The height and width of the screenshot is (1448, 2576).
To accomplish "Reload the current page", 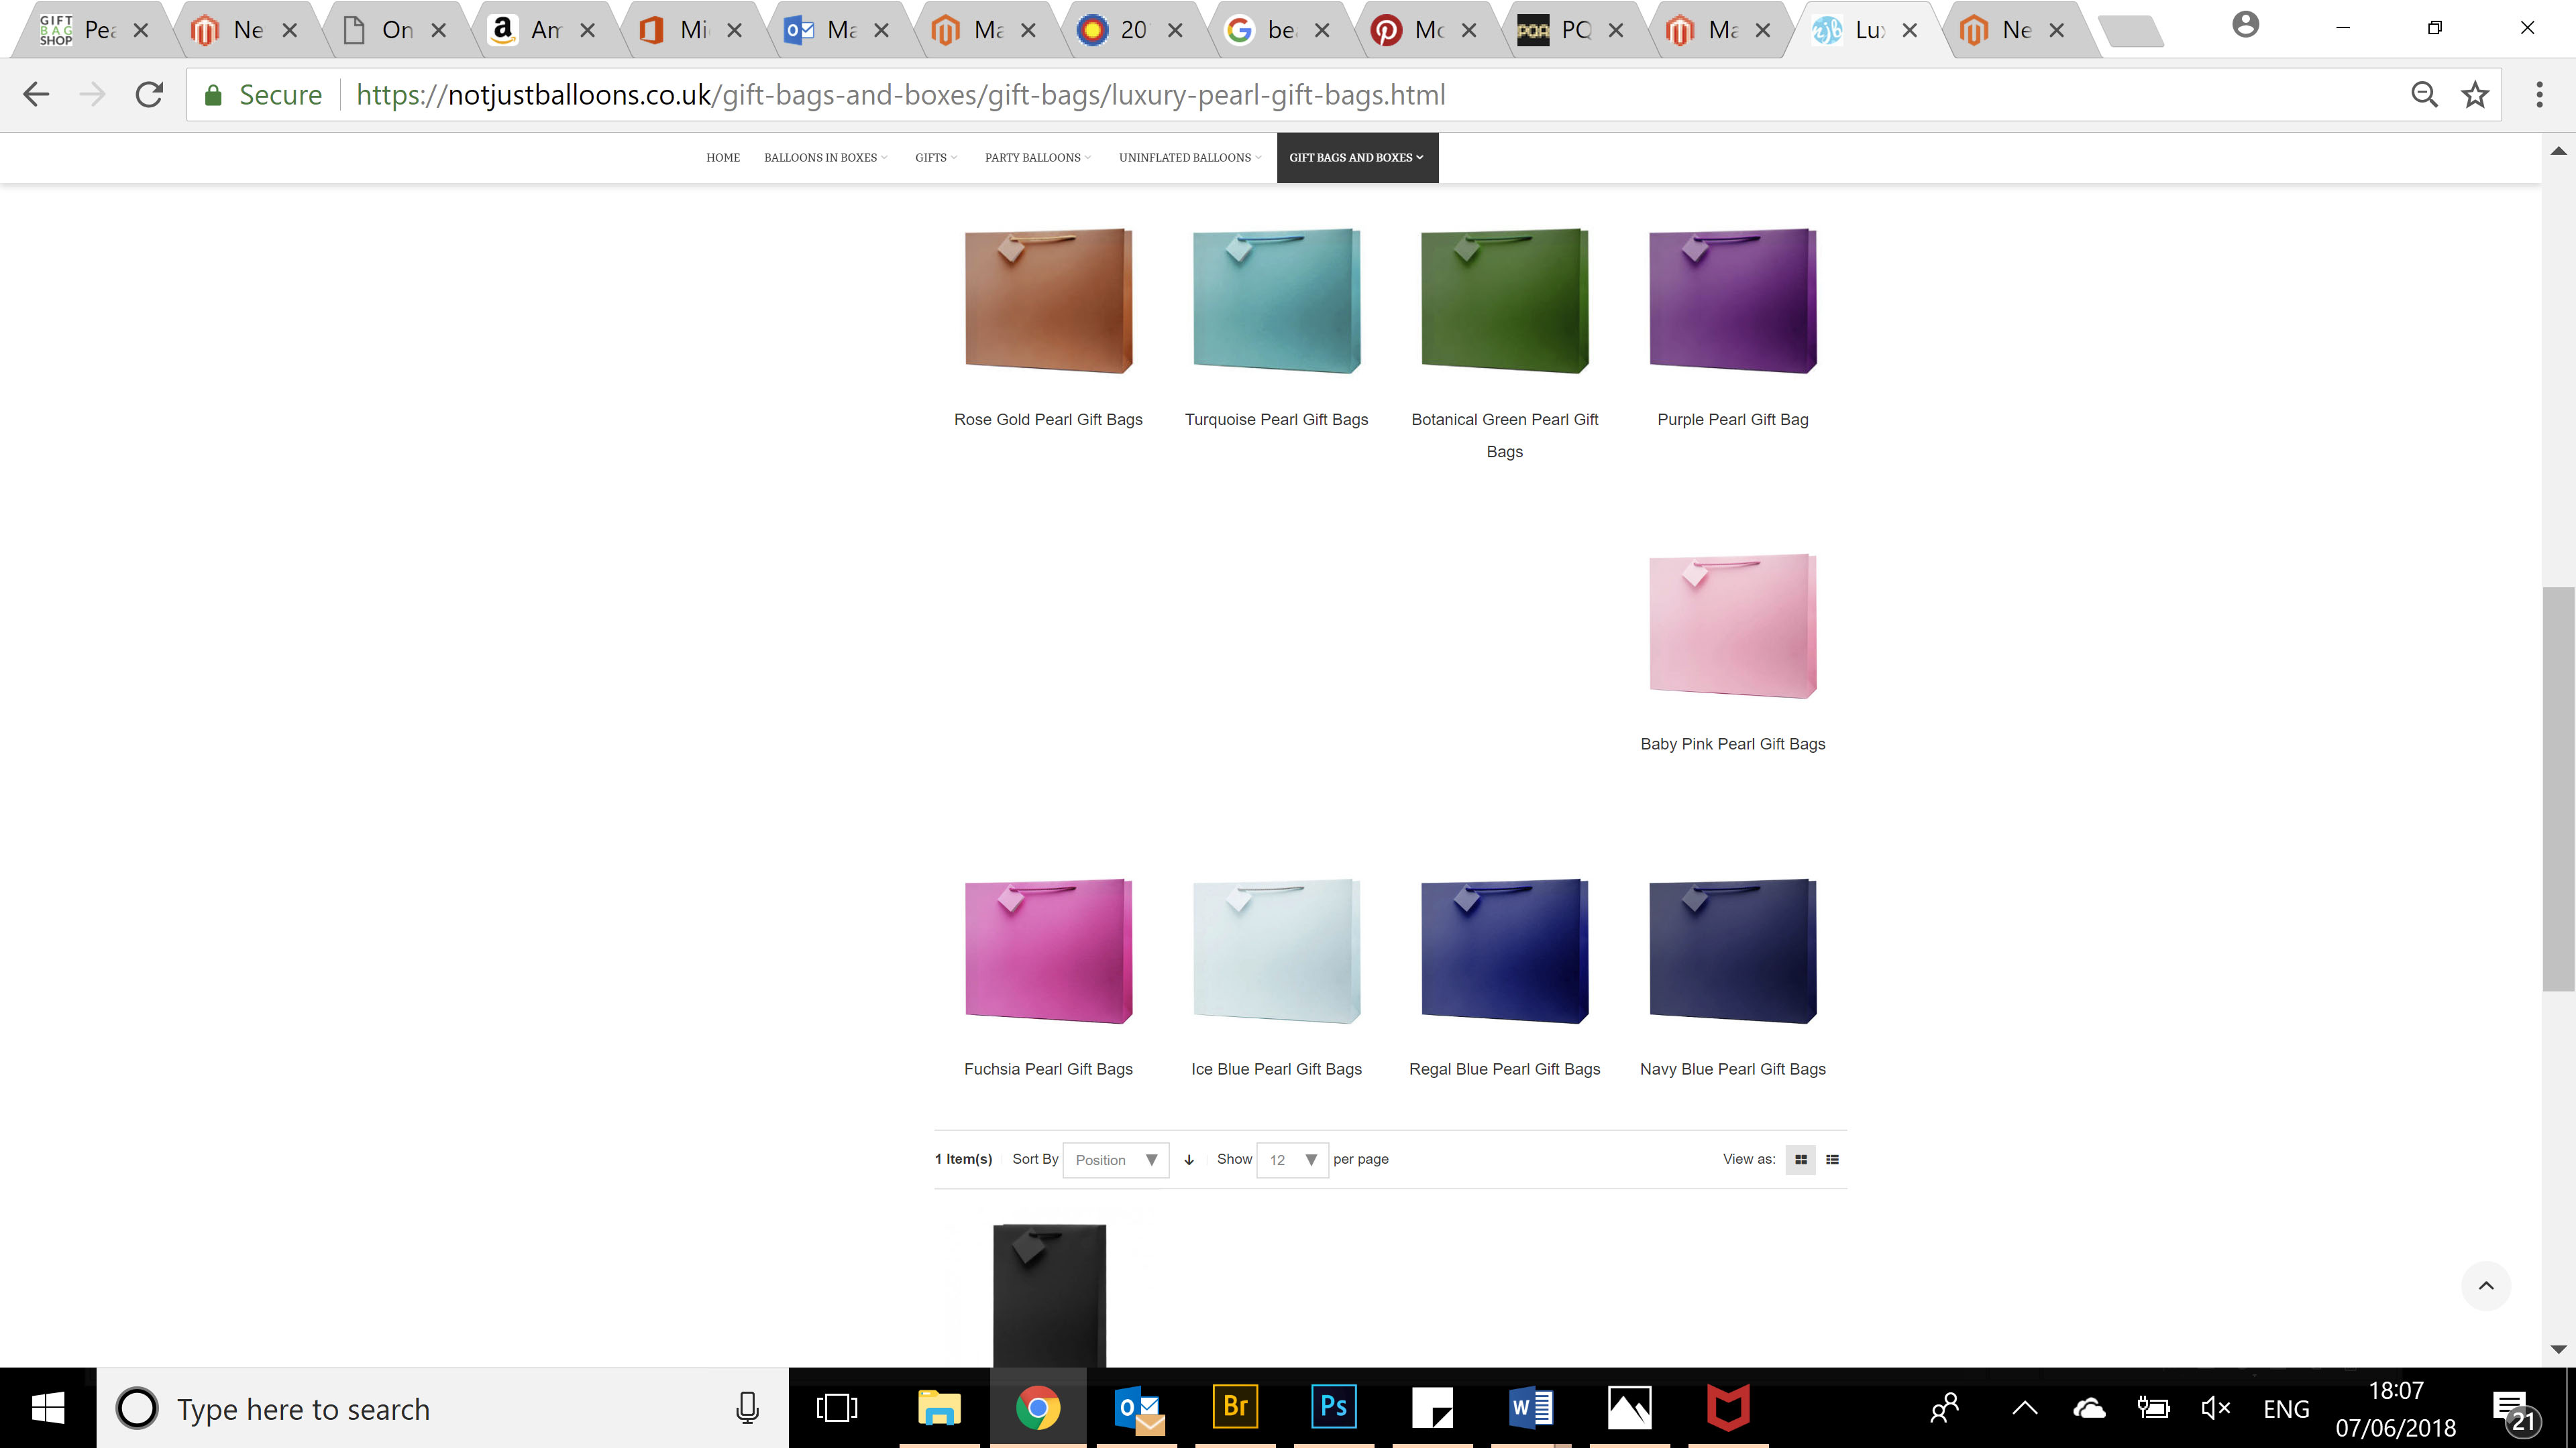I will (x=149, y=95).
